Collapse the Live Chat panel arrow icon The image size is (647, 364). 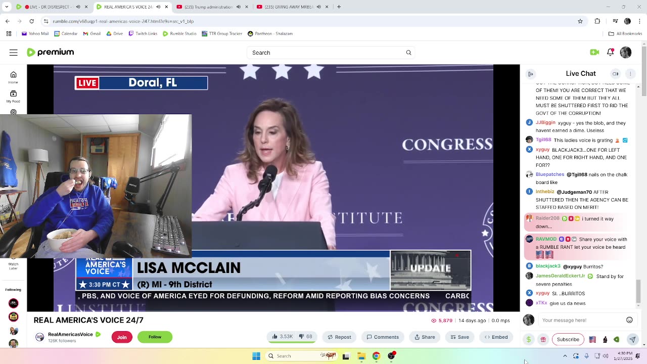tap(531, 74)
